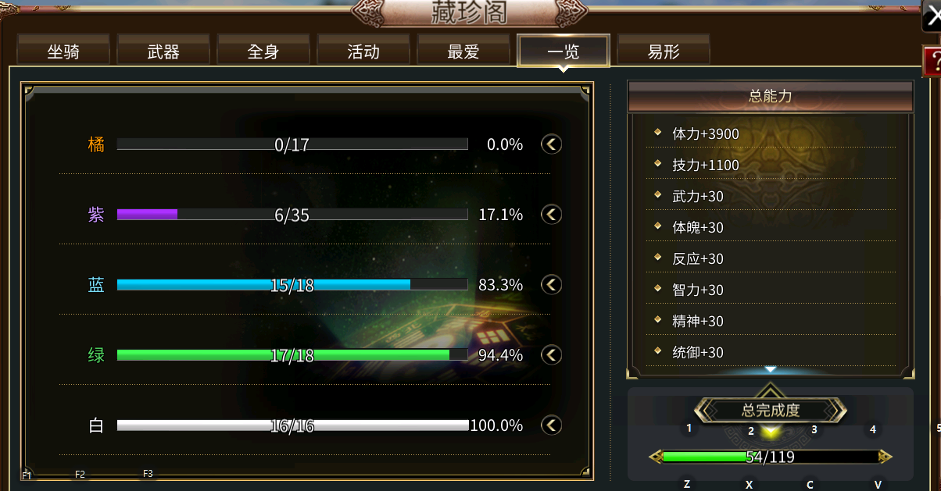
Task: Switch to the 武器 tab
Action: pos(163,51)
